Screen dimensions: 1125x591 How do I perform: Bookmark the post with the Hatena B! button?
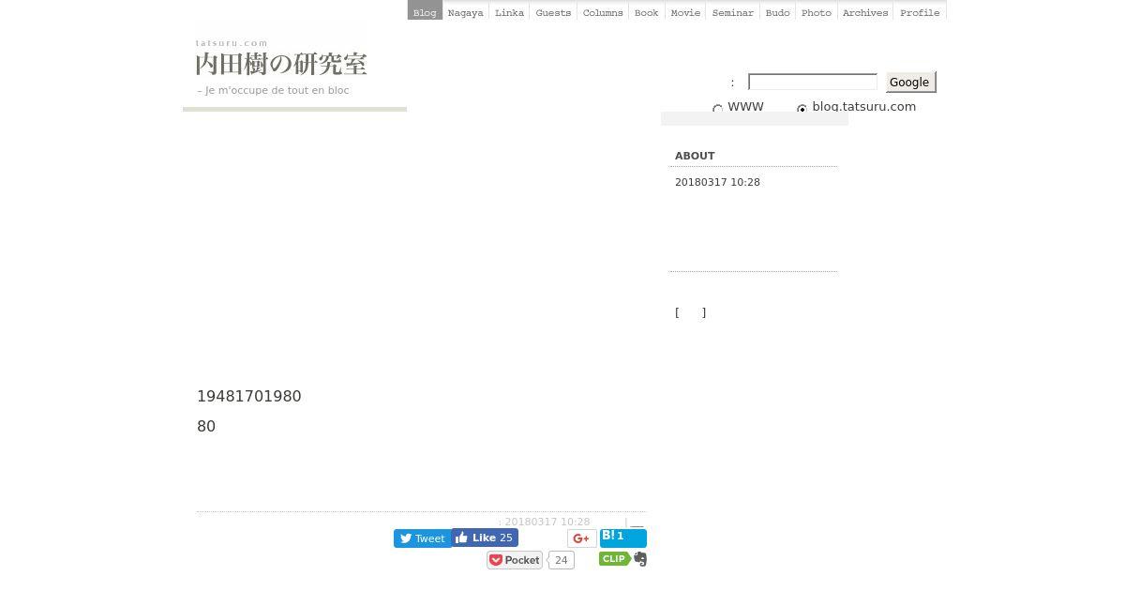623,538
